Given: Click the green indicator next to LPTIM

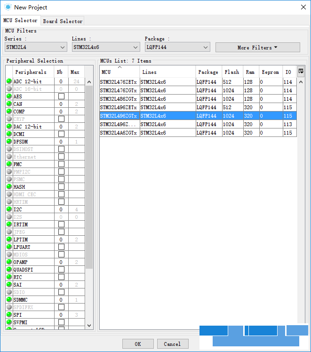Looking at the screenshot, I should pos(9,240).
